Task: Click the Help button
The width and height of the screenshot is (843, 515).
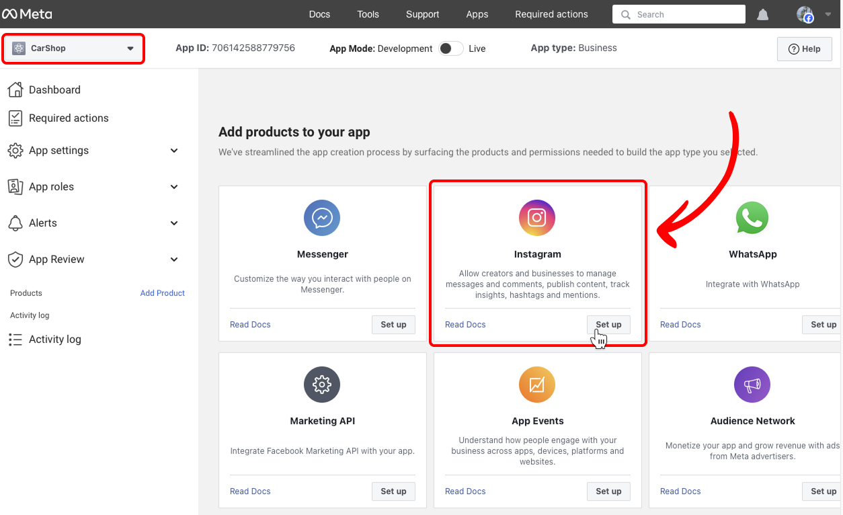Action: tap(804, 49)
